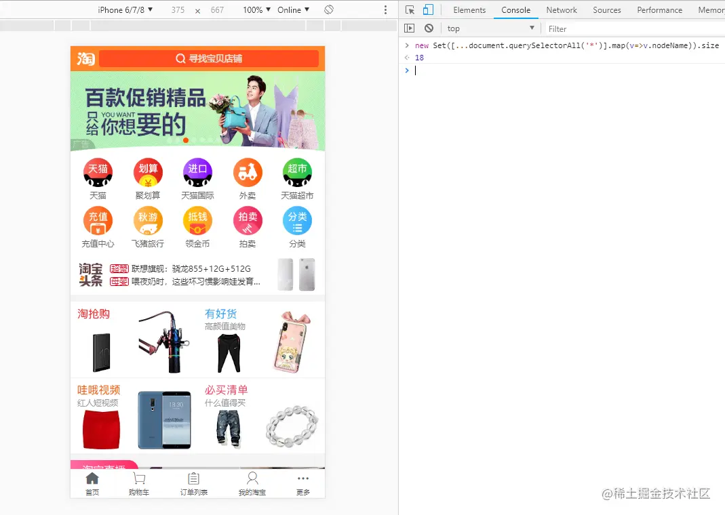Switch to the Console tab

515,9
